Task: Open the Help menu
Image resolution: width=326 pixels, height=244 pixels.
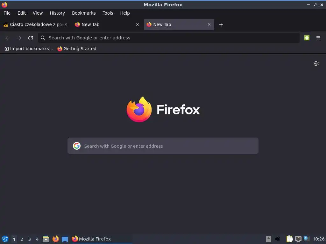Action: click(x=125, y=13)
